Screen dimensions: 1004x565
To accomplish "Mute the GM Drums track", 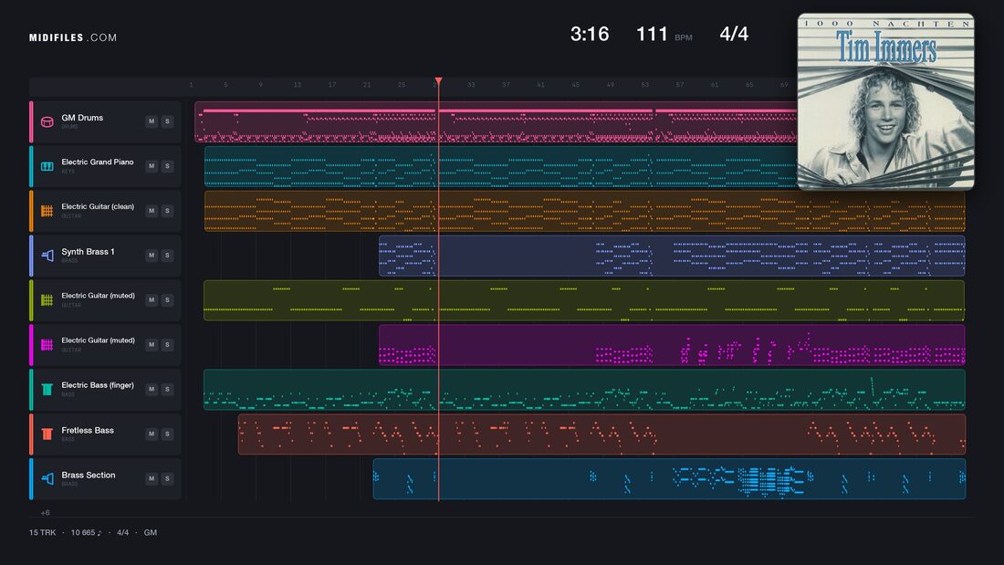I will point(152,121).
